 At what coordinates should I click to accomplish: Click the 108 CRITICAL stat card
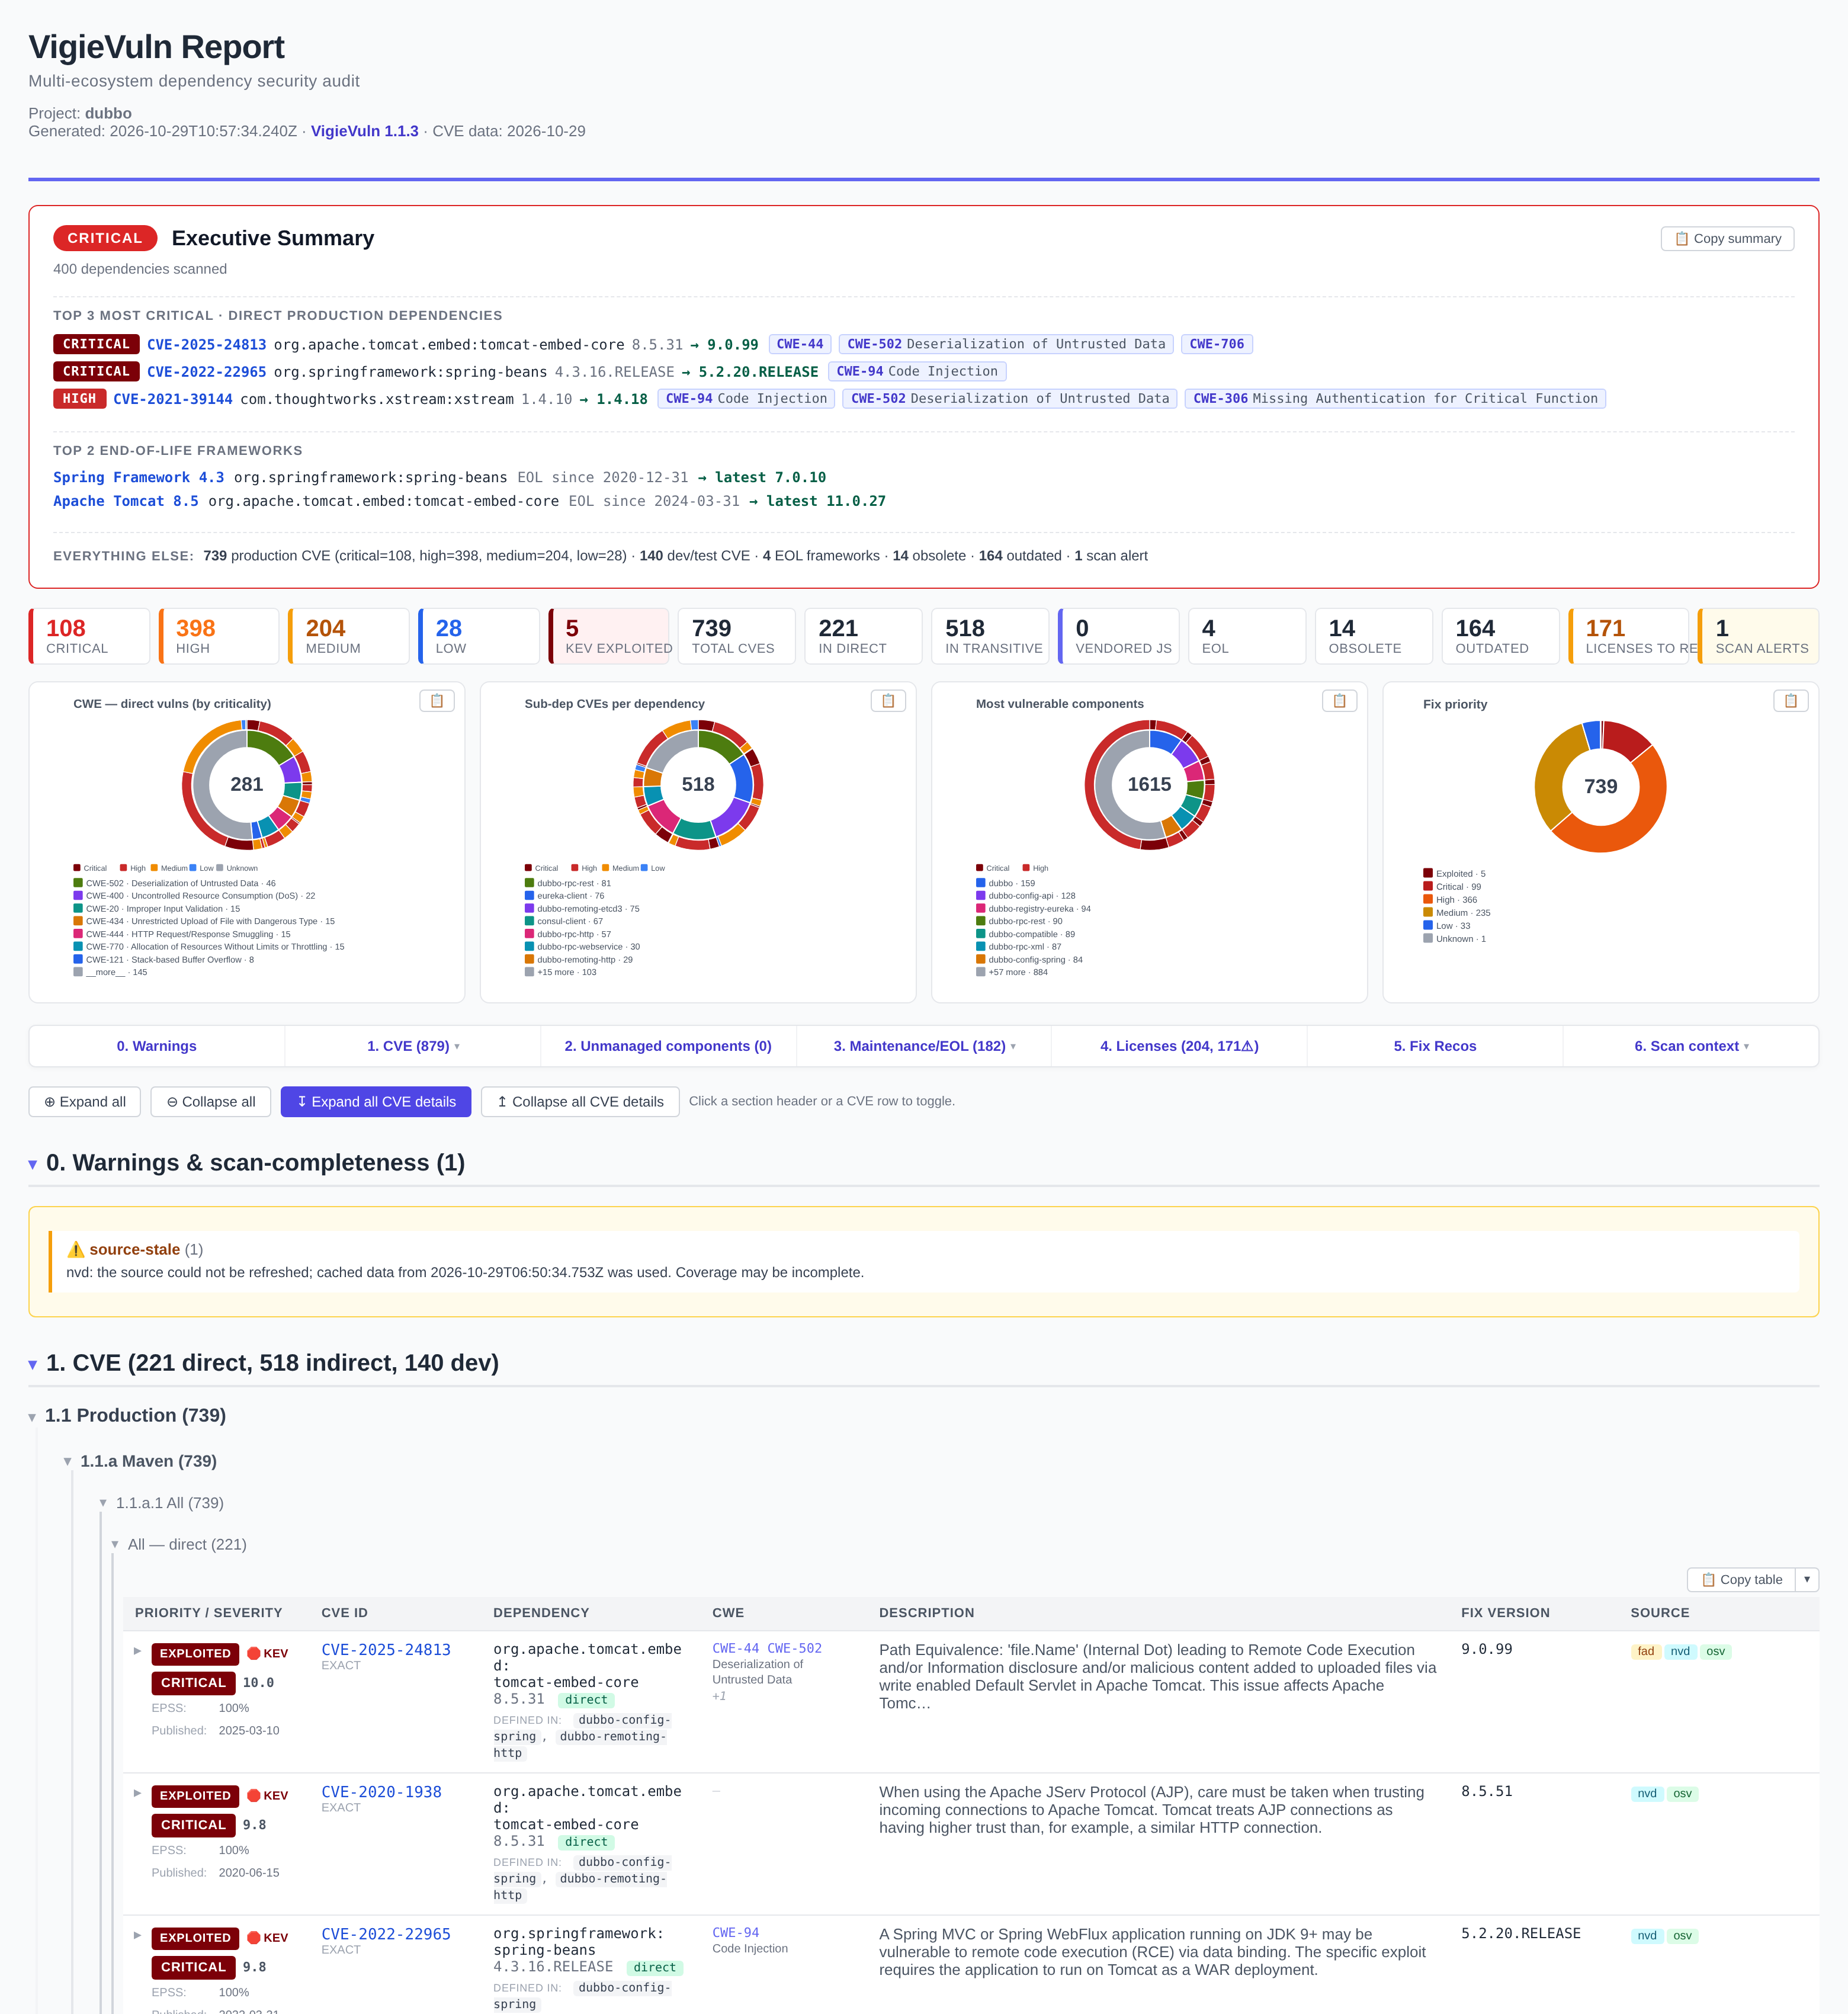(x=89, y=636)
